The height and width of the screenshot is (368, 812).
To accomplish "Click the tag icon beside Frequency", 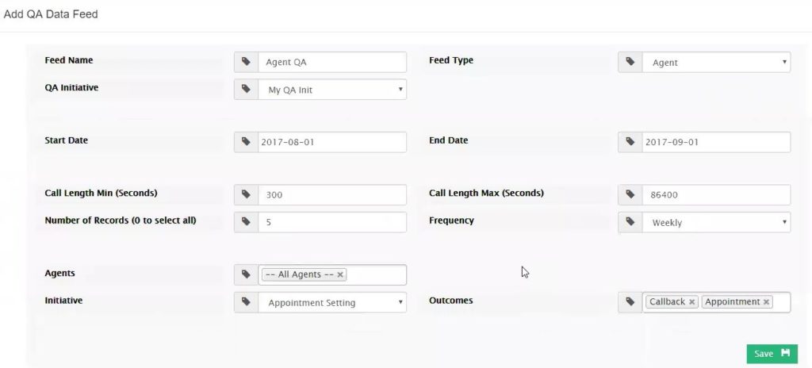I will click(x=630, y=222).
